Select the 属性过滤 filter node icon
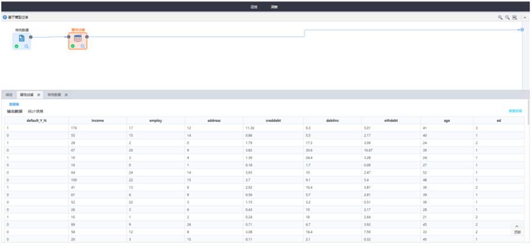Image resolution: width=532 pixels, height=246 pixels. click(77, 38)
